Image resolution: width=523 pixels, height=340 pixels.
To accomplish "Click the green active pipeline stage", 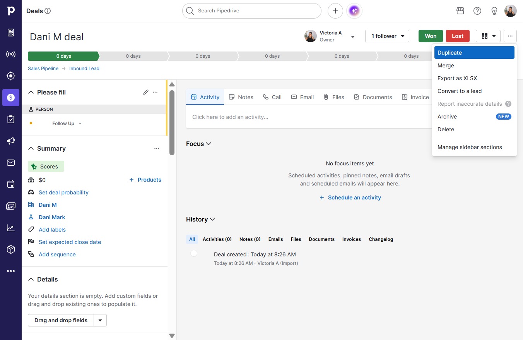I will (x=63, y=56).
